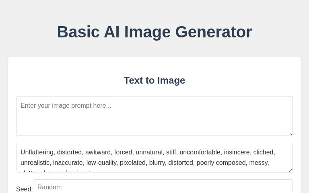Place cursor on the word "awkward"
The width and height of the screenshot is (309, 193).
click(x=98, y=152)
